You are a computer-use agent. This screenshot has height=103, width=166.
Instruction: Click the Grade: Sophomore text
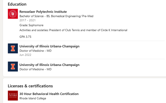[x=31, y=25]
